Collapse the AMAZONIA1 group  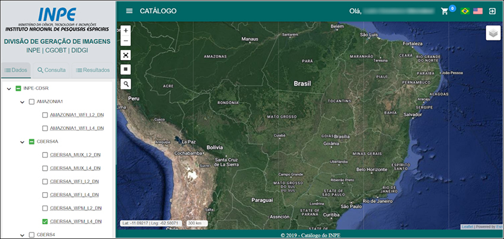pos(22,102)
